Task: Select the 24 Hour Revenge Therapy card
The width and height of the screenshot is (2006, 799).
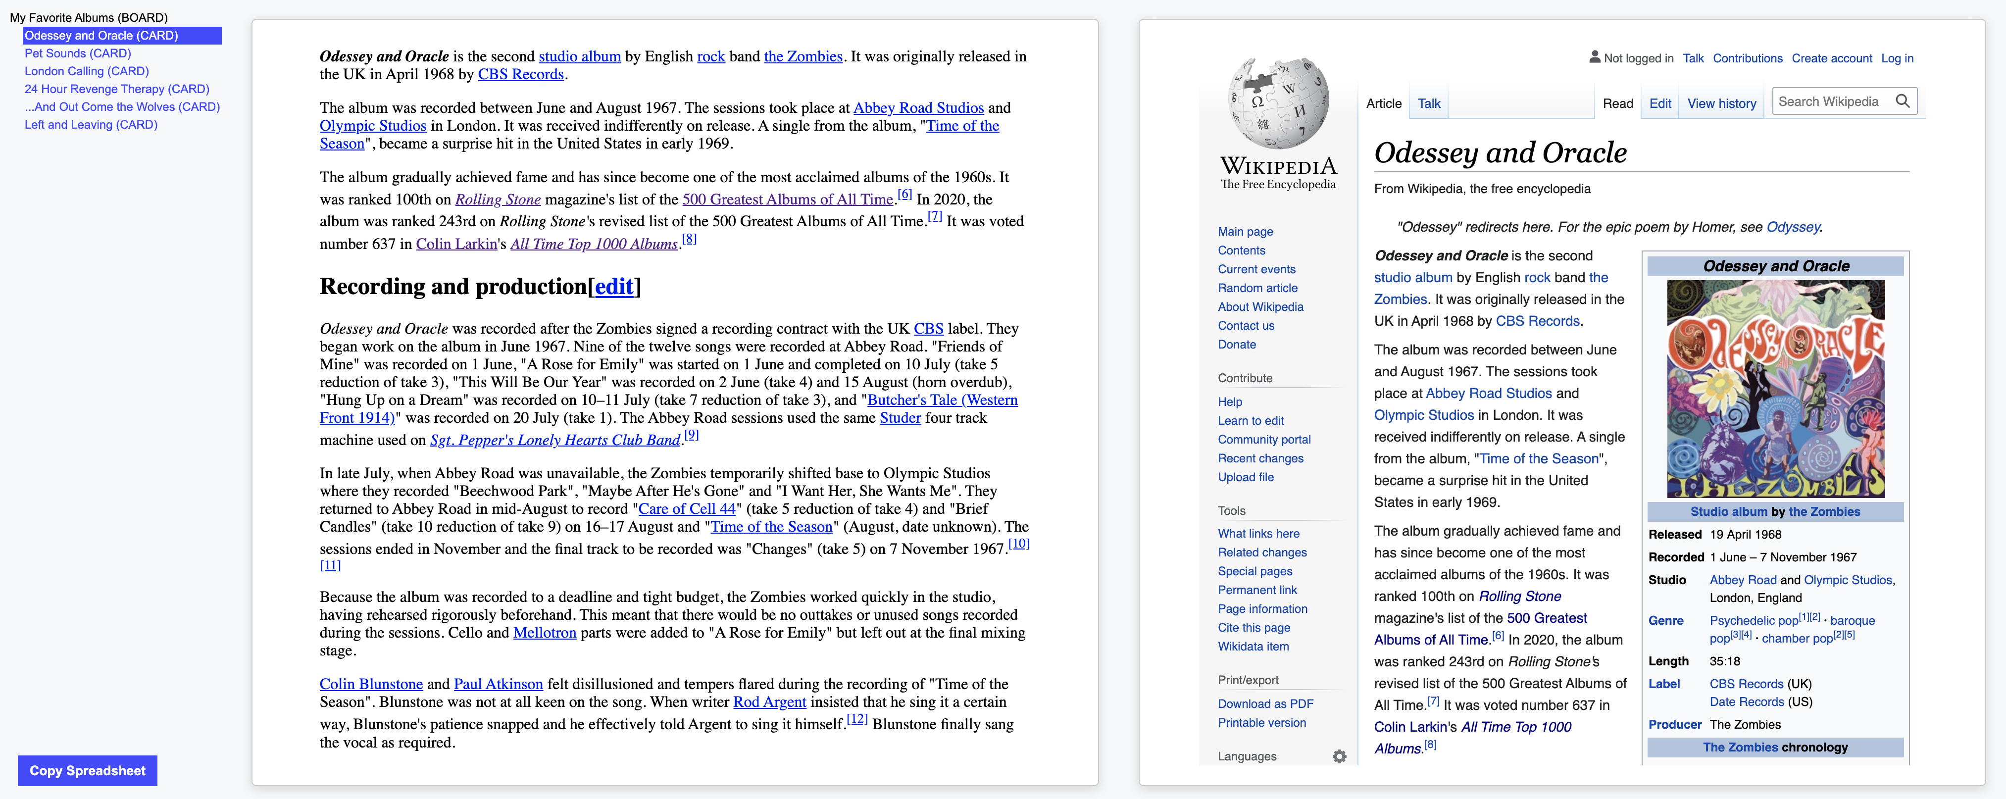Action: pos(117,89)
